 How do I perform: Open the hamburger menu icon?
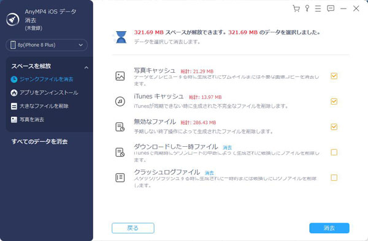tap(318, 9)
